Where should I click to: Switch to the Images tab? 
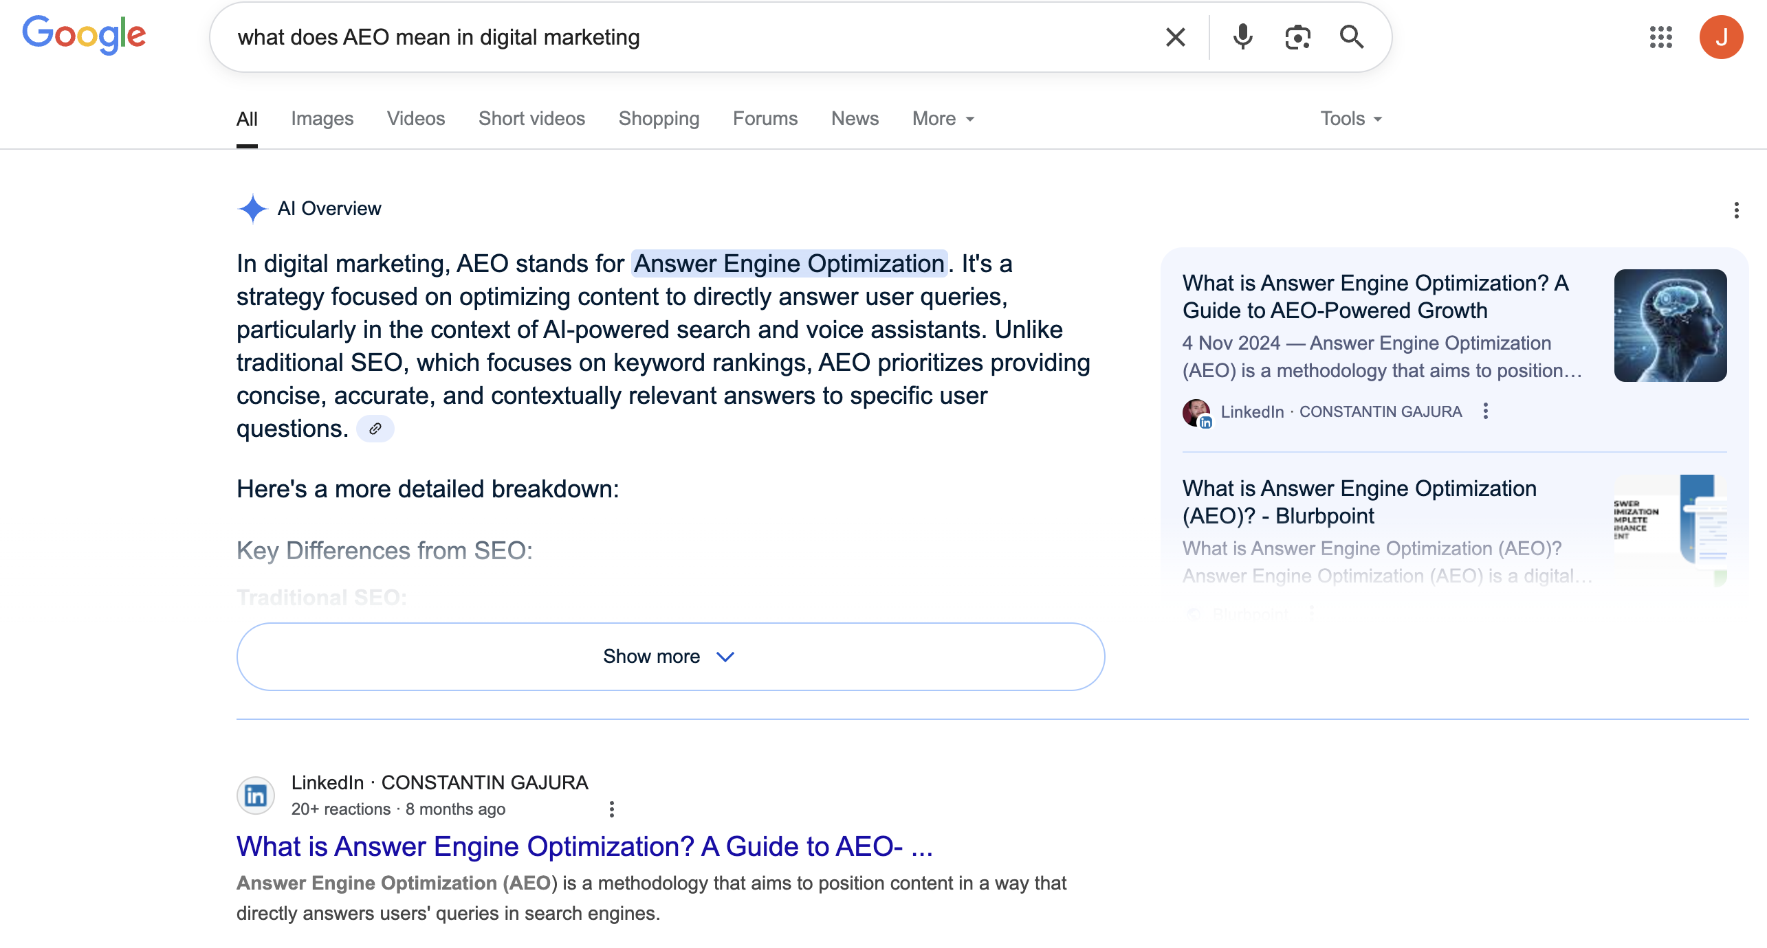pos(322,119)
